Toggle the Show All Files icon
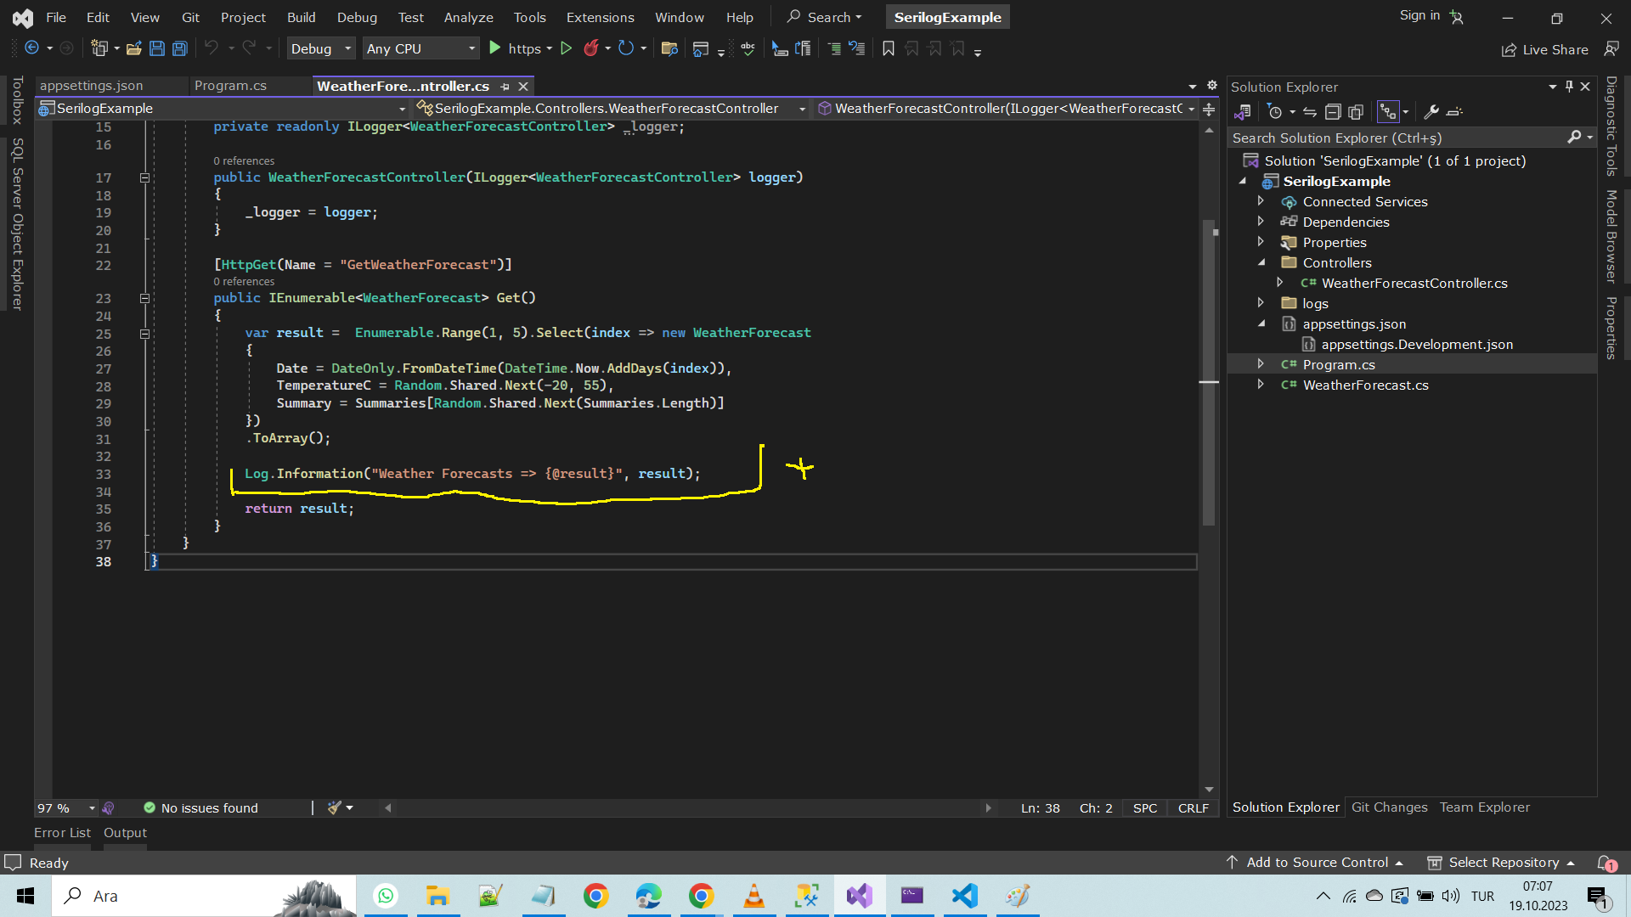This screenshot has width=1631, height=917. [1356, 111]
